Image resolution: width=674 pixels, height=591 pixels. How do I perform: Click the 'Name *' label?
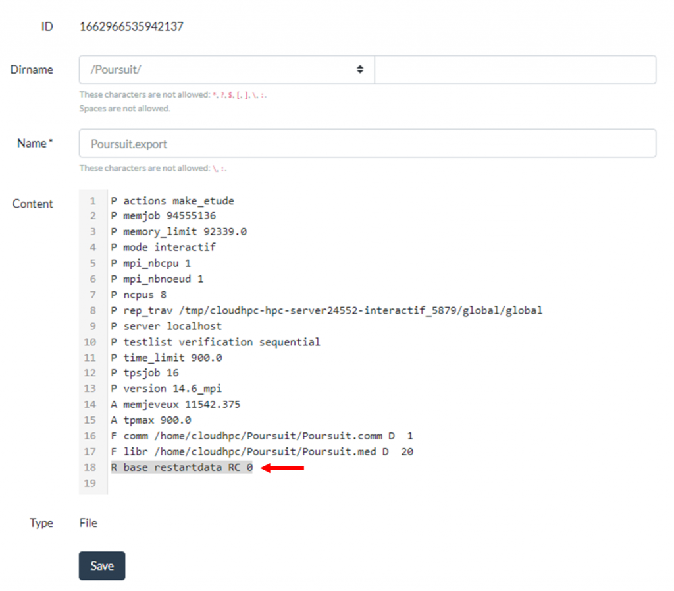[35, 143]
